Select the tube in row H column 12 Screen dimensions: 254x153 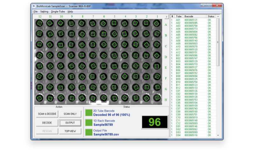pyautogui.click(x=39, y=98)
